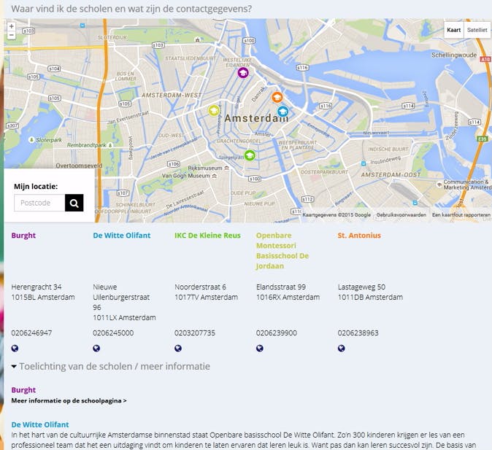Open the St. Antonius website globe icon
This screenshot has height=450, width=492.
pos(342,349)
